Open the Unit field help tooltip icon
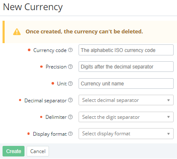 (70, 83)
